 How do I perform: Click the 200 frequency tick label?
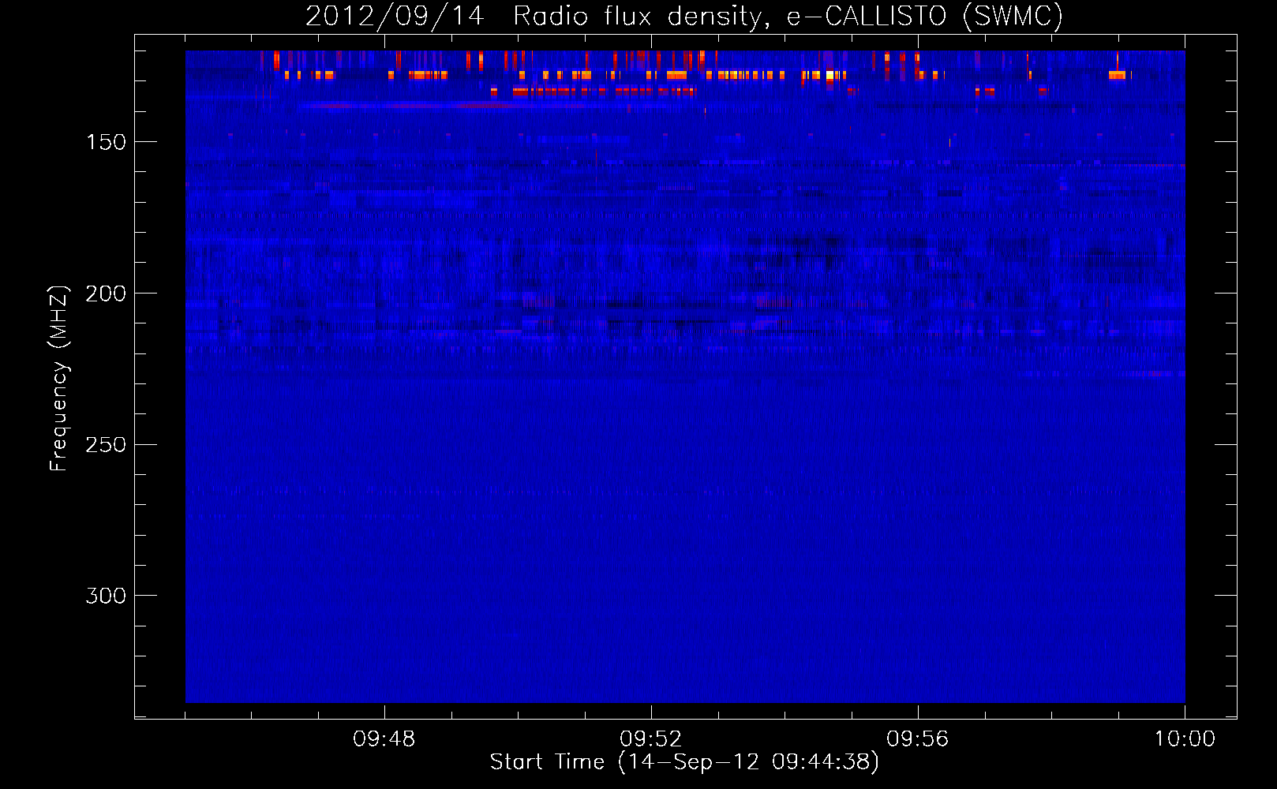[x=106, y=294]
